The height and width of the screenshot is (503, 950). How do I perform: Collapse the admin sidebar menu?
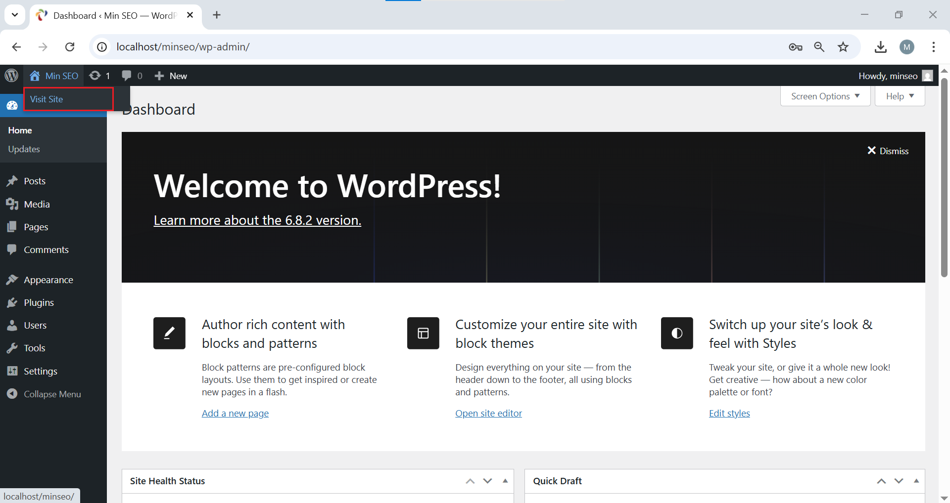(x=52, y=394)
